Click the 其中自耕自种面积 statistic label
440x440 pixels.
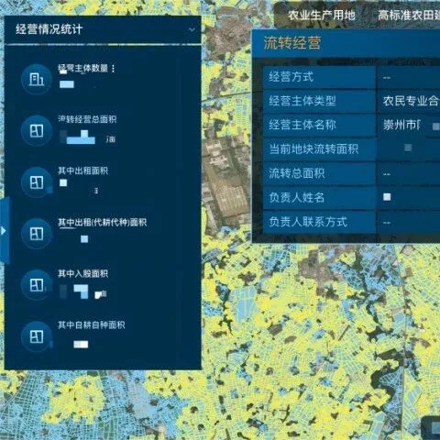click(92, 324)
